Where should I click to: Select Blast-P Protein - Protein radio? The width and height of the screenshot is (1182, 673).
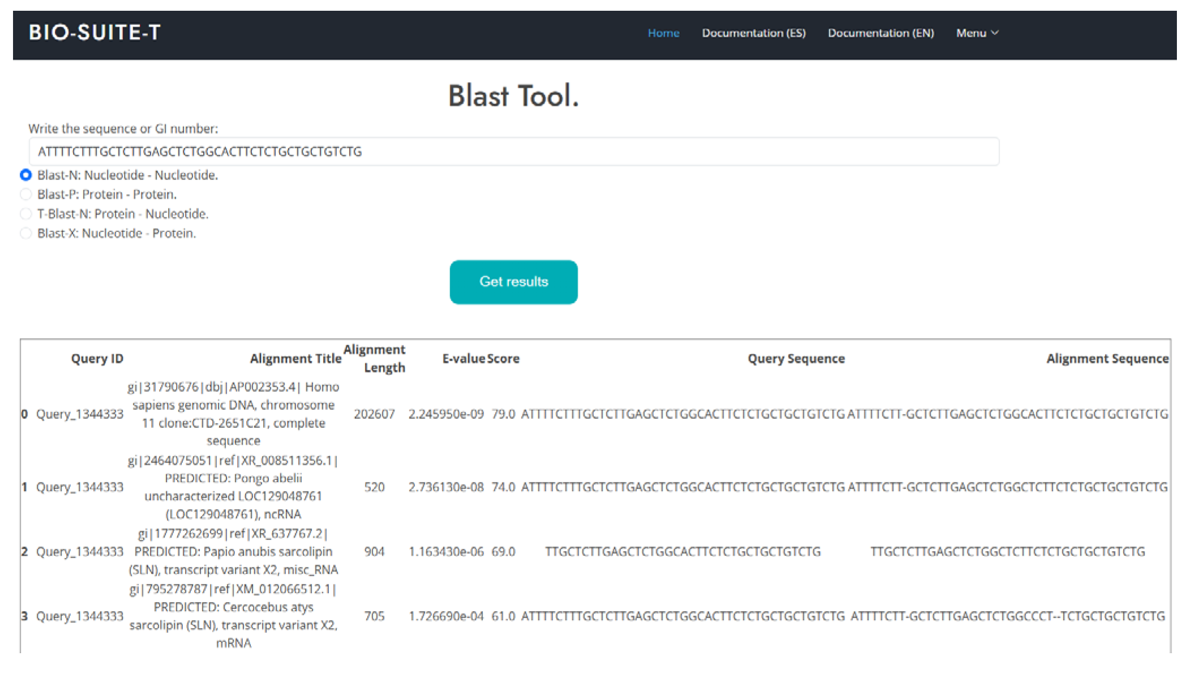(25, 194)
